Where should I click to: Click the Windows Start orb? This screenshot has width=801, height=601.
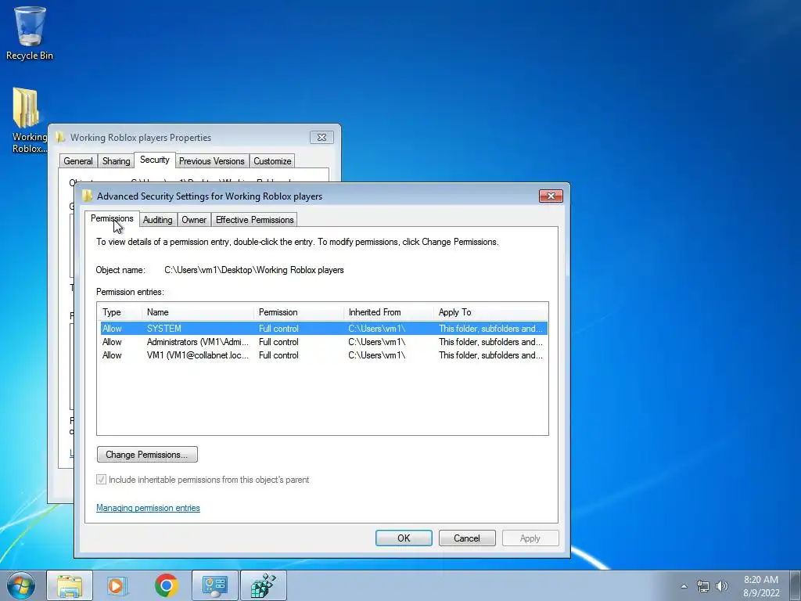(x=21, y=585)
